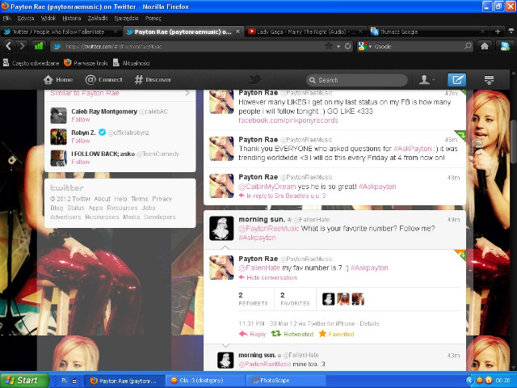Toggle Favorited star on fav number tweet
Screen dimensions: 517x388
pos(336,334)
